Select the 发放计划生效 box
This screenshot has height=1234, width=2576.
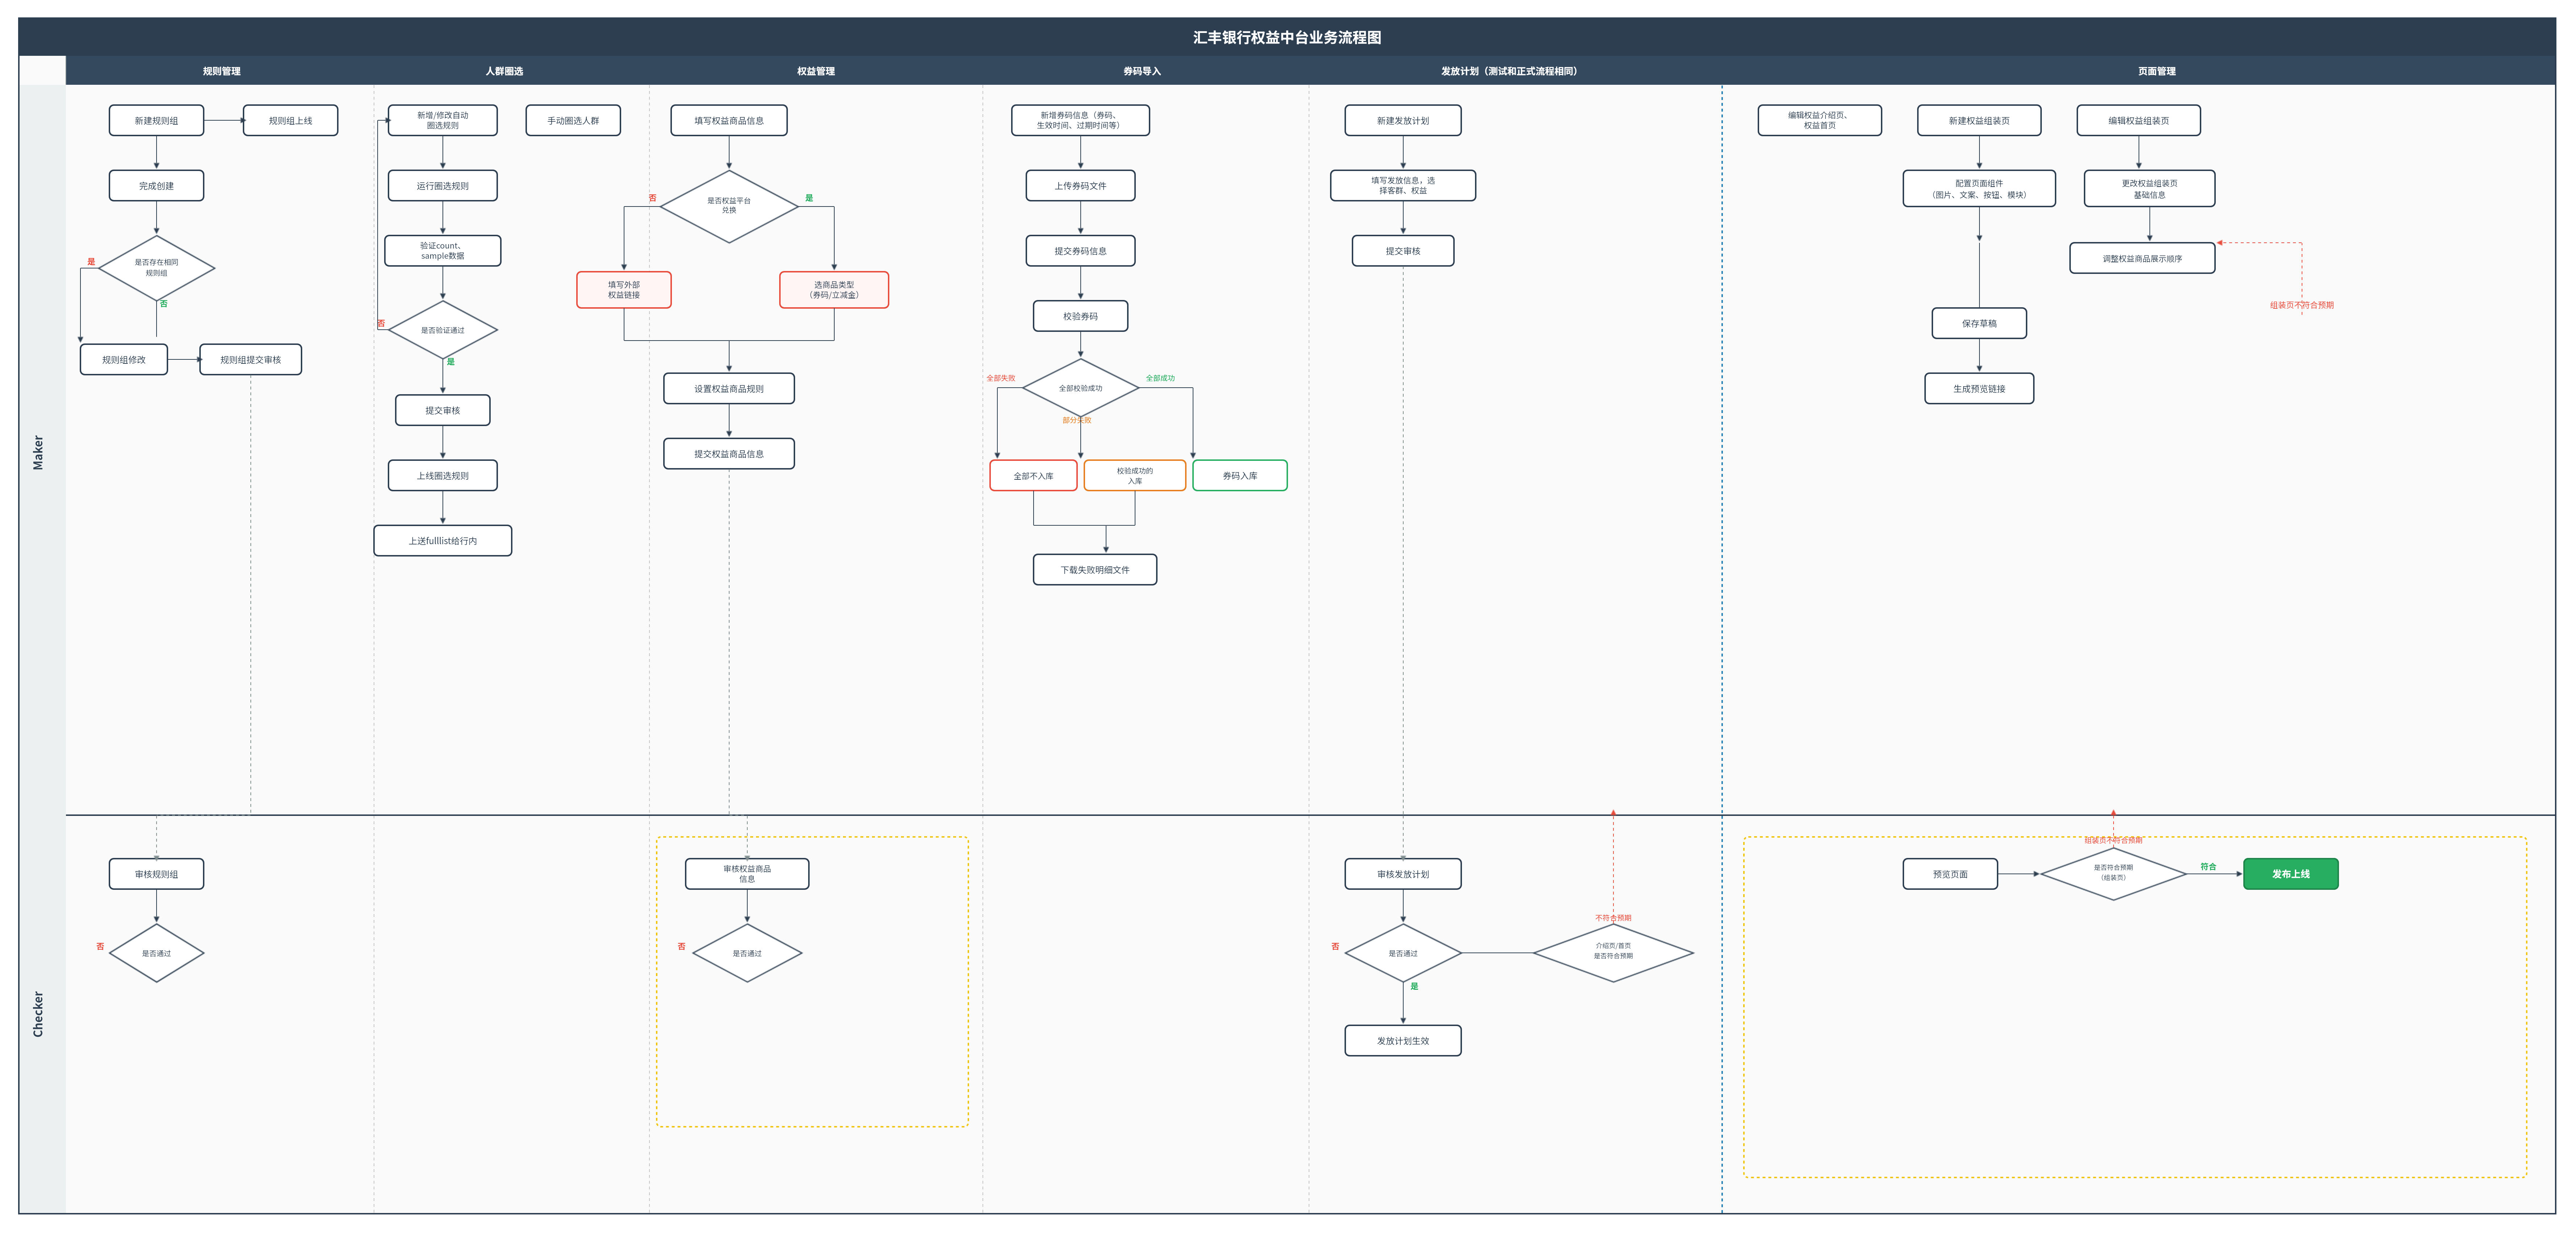point(1403,1041)
